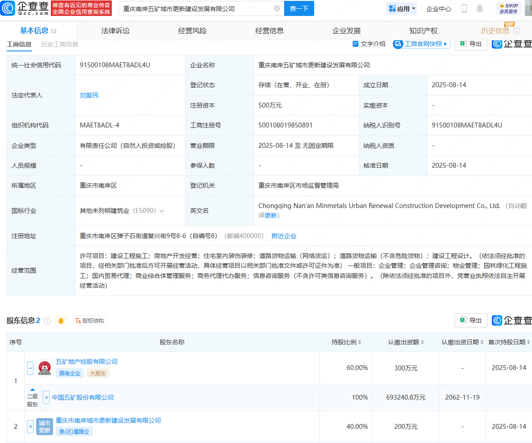Open 重庆市南岸城市更新建设发展有限公司 link
This screenshot has height=443, width=532.
(x=108, y=420)
